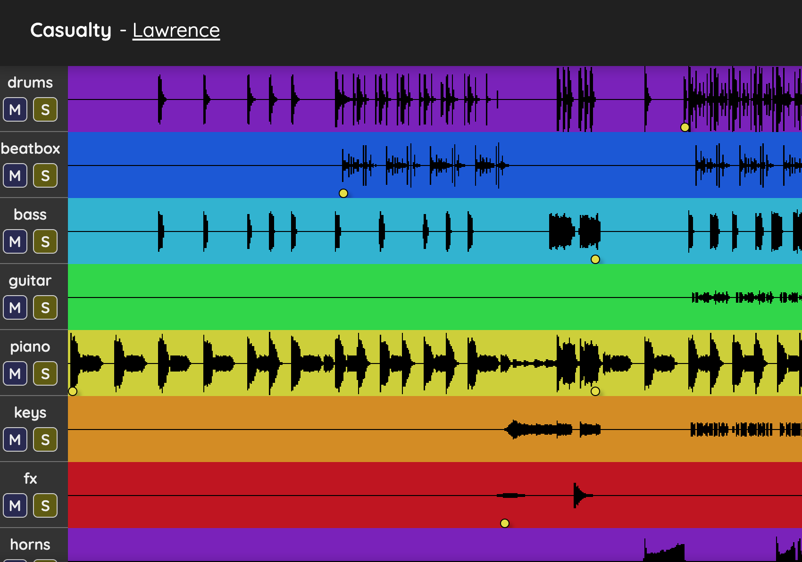Click the bass track label
The width and height of the screenshot is (802, 562).
30,215
